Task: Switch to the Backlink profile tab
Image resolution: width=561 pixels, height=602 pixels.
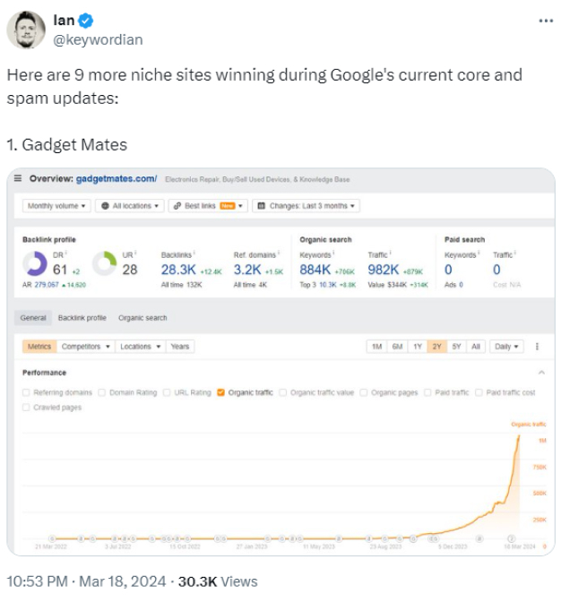Action: 82,318
